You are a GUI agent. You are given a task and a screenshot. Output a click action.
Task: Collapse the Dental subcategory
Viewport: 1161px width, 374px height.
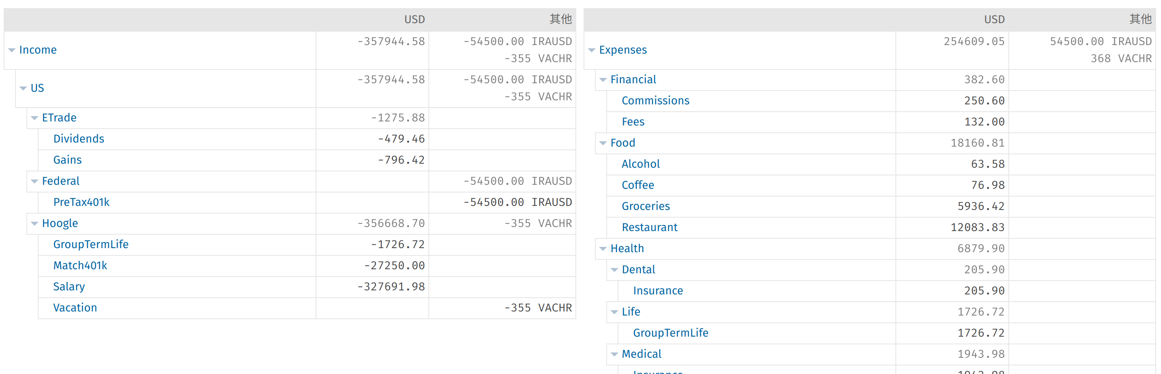tap(614, 270)
